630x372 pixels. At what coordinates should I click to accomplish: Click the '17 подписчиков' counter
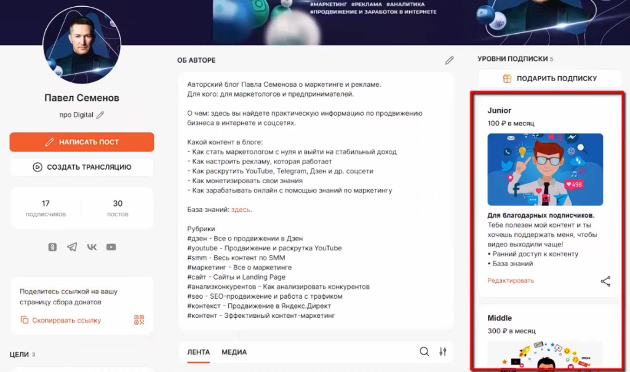pos(46,208)
